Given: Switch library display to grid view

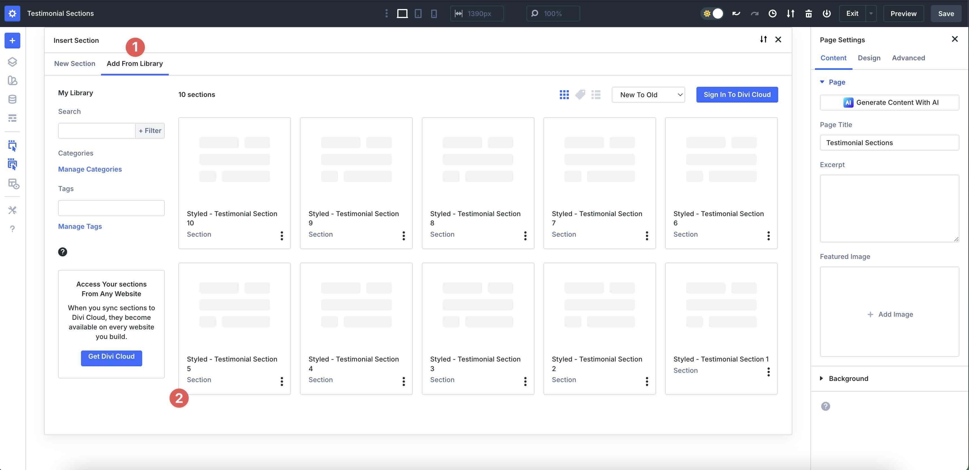Looking at the screenshot, I should (564, 95).
